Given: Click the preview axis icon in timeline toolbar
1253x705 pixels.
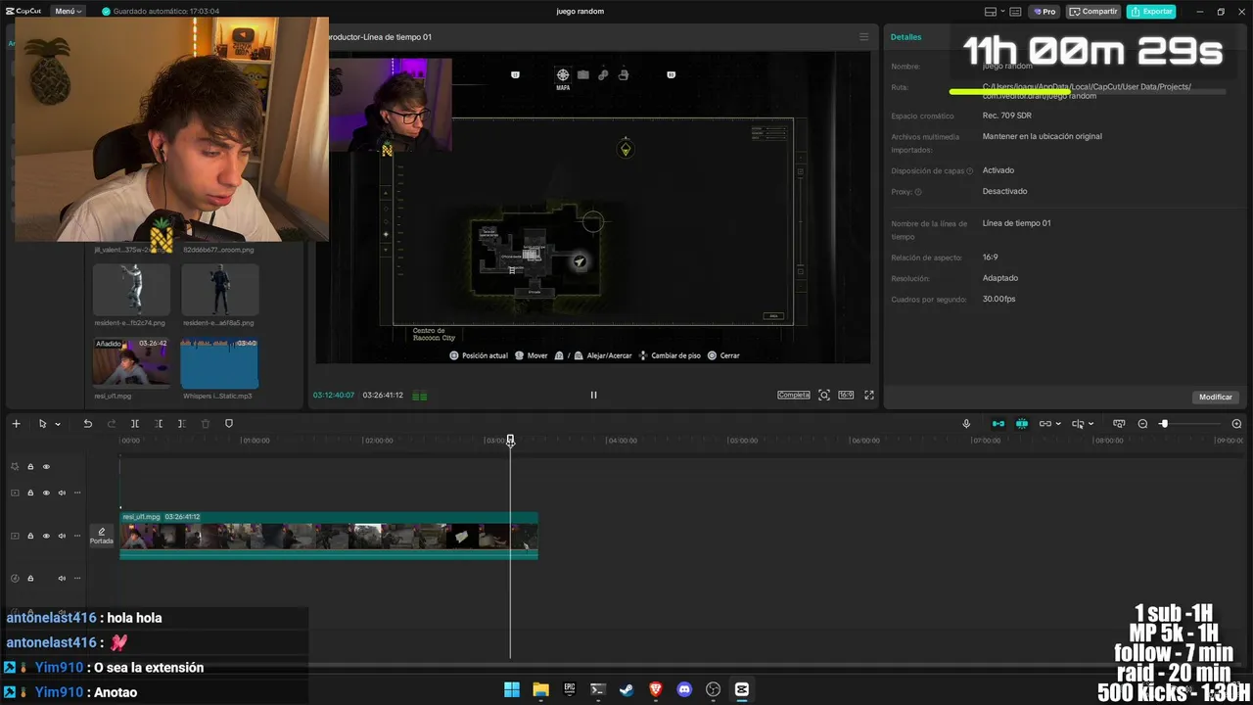Looking at the screenshot, I should [1077, 424].
